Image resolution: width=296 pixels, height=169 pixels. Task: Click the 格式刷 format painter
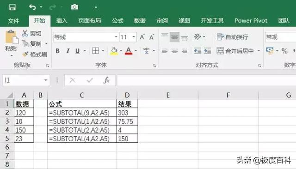(35, 54)
